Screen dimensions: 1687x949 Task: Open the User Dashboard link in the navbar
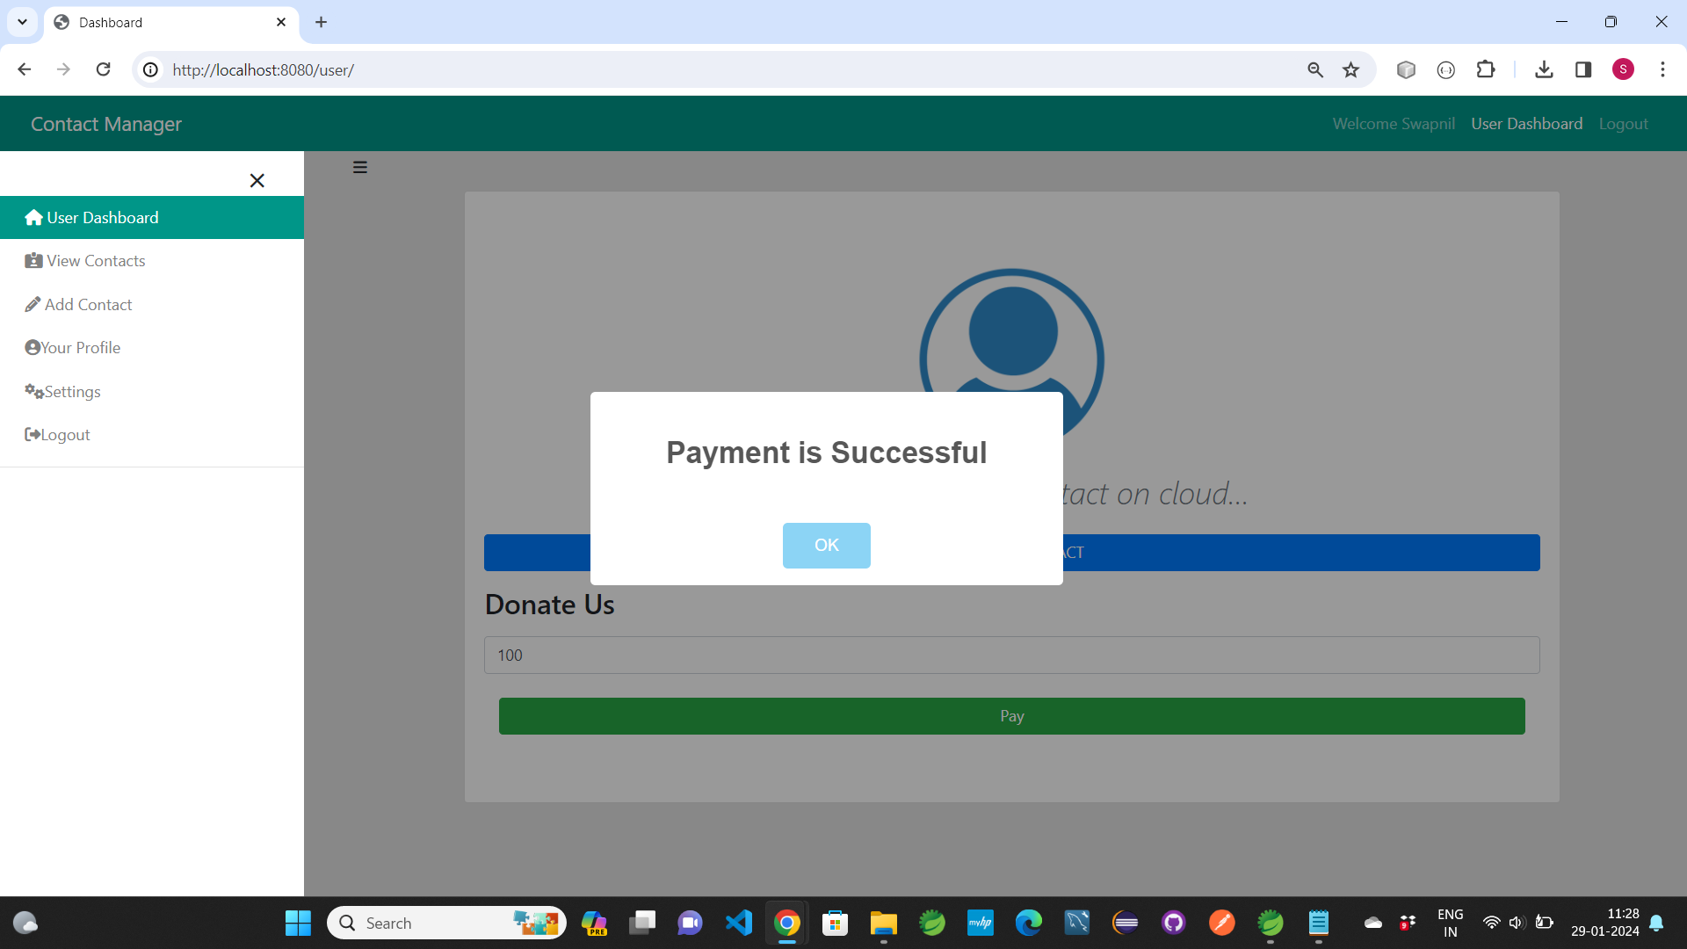click(x=1526, y=124)
